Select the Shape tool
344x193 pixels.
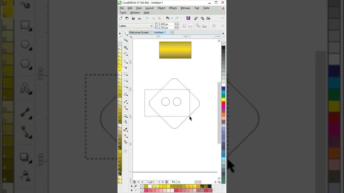click(x=126, y=40)
